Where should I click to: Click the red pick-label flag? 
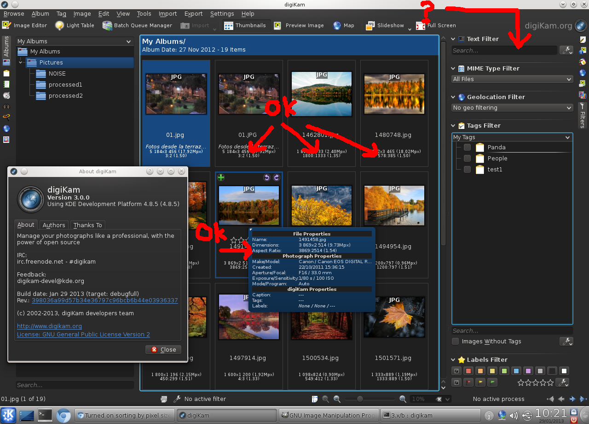pyautogui.click(x=468, y=383)
